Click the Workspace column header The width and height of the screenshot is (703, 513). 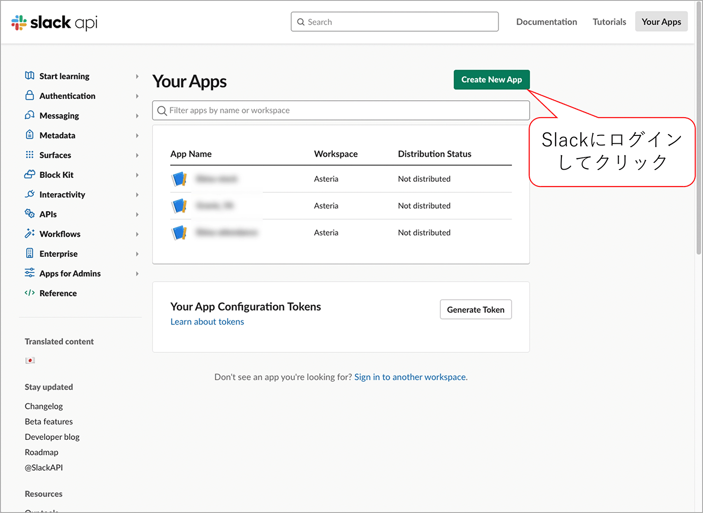pyautogui.click(x=336, y=154)
